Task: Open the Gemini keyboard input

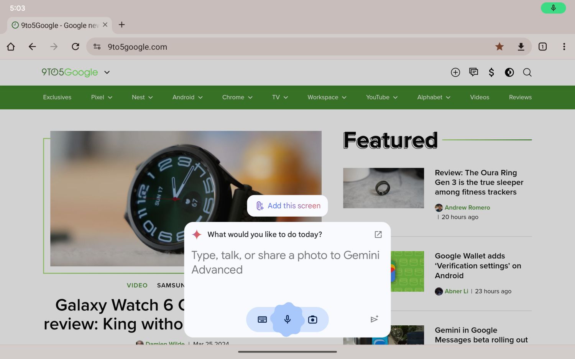Action: click(x=262, y=320)
